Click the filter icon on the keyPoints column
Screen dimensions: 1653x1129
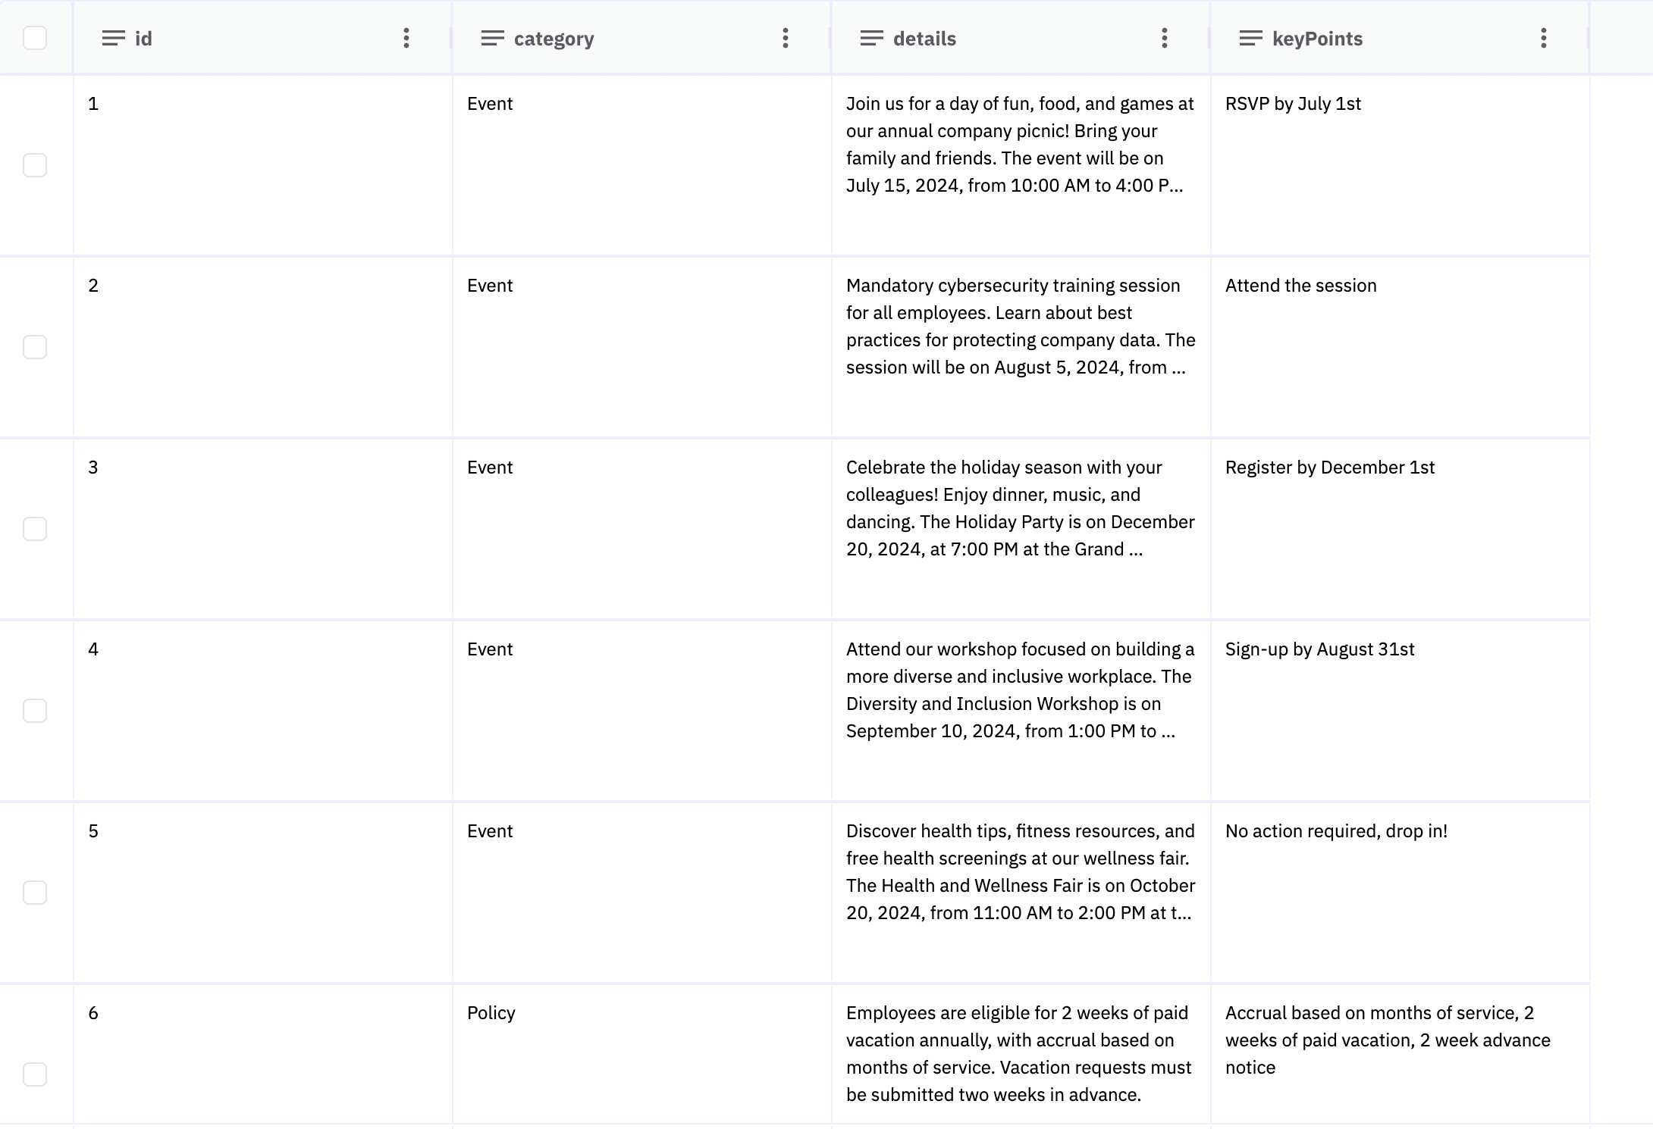[x=1250, y=37]
